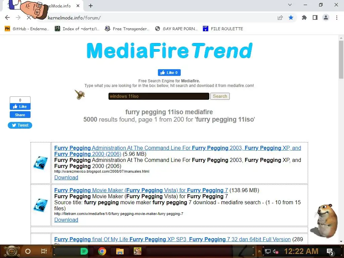The width and height of the screenshot is (344, 258).
Task: Click the disk icon of the first result
Action: pyautogui.click(x=41, y=163)
